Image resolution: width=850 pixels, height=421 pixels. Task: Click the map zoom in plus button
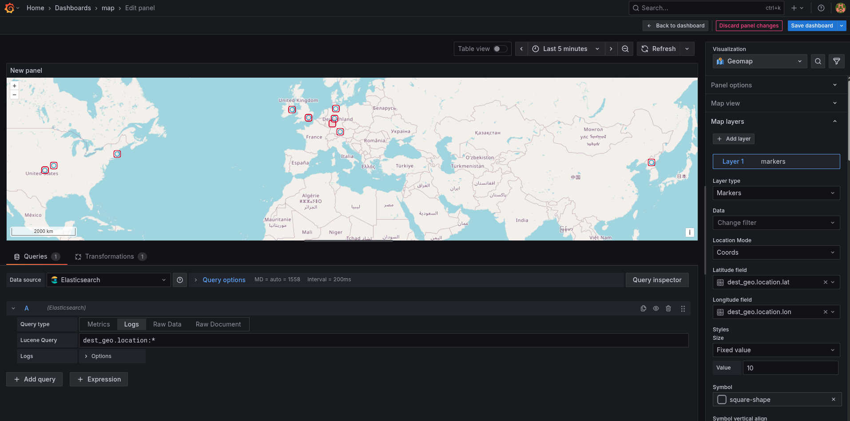pos(15,86)
